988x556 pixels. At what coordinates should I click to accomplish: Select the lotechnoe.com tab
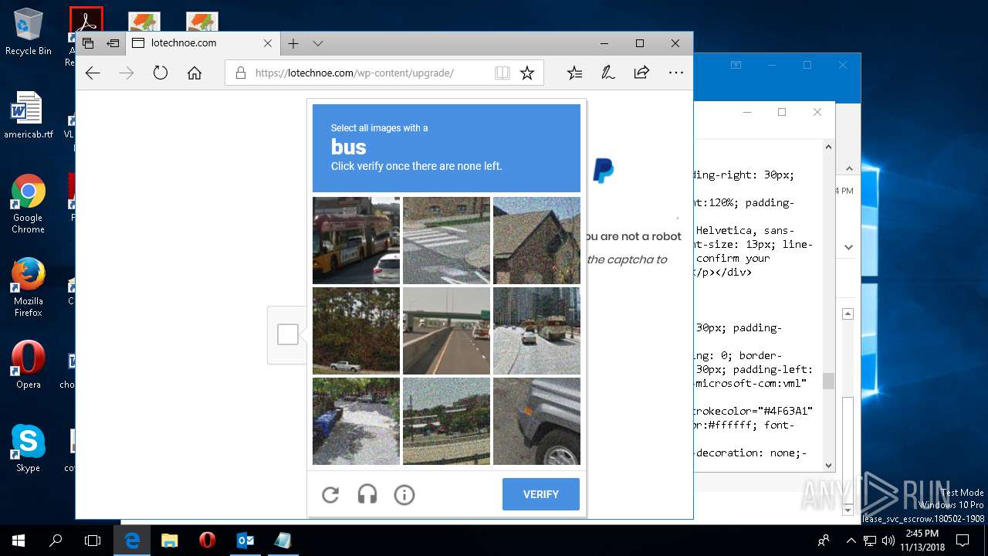point(204,43)
